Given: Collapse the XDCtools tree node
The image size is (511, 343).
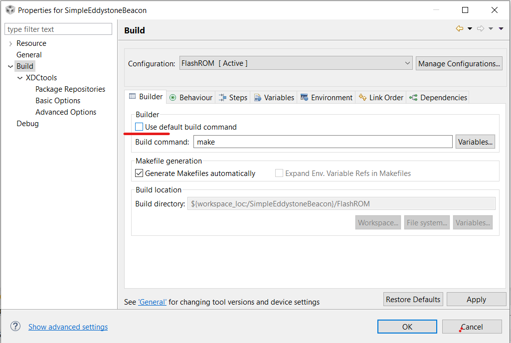Looking at the screenshot, I should [20, 78].
